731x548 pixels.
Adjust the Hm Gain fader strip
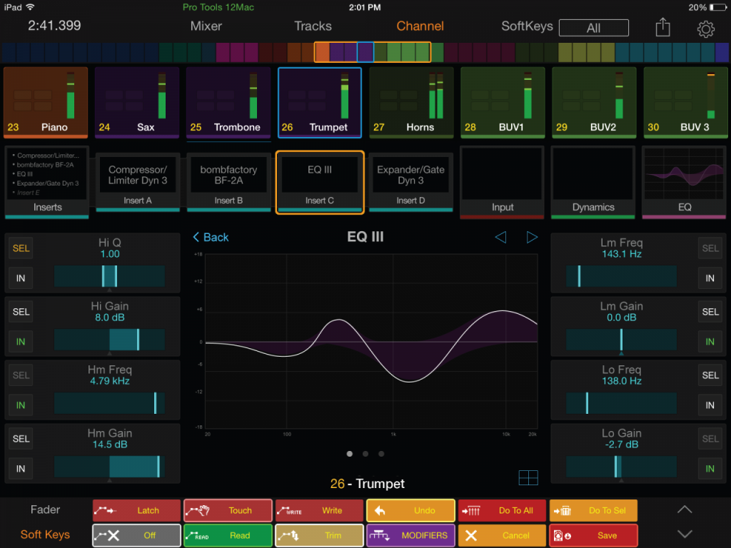pos(109,467)
